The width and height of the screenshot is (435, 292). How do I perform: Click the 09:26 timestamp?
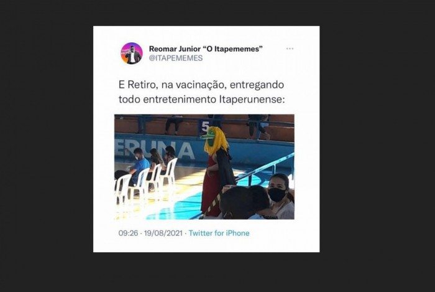(x=128, y=233)
